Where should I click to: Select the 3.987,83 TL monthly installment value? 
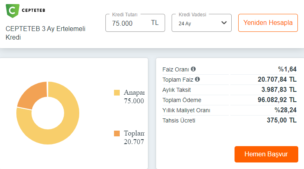[x=279, y=90]
